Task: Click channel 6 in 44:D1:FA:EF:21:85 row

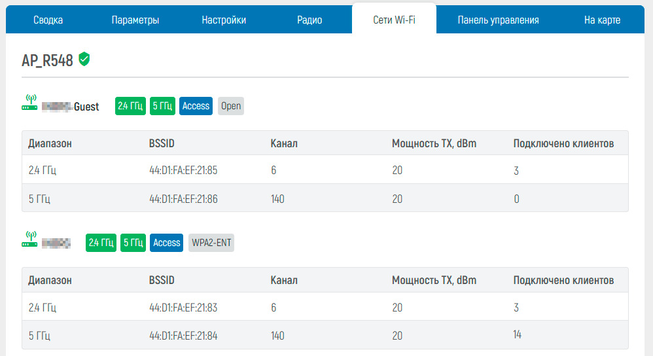Action: [x=274, y=170]
